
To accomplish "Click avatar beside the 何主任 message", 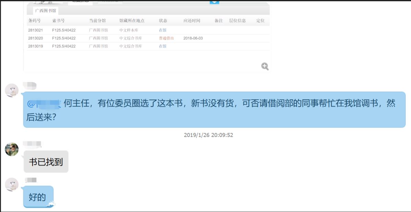I will coord(12,90).
